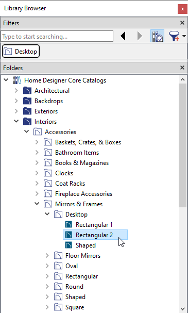Click the Desktop tree folder icon
This screenshot has height=313, width=188.
[x=58, y=215]
